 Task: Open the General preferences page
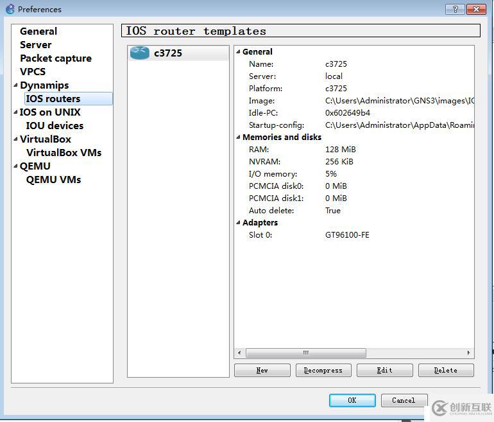38,31
